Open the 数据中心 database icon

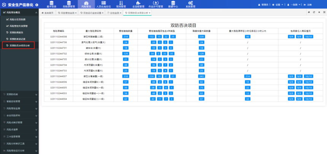pos(173,3)
